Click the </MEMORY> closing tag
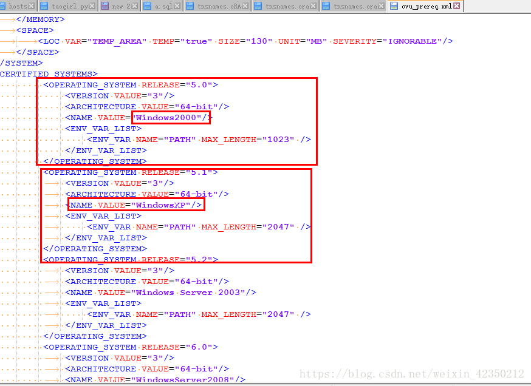 pyautogui.click(x=40, y=19)
